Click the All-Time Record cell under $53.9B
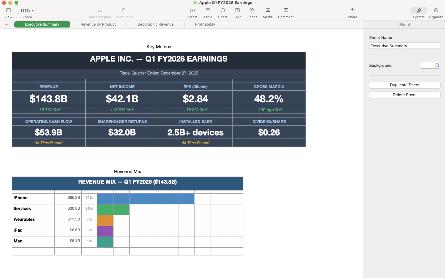 click(49, 143)
